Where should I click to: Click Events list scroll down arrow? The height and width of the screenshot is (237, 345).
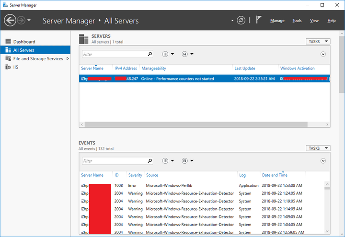pos(327,231)
